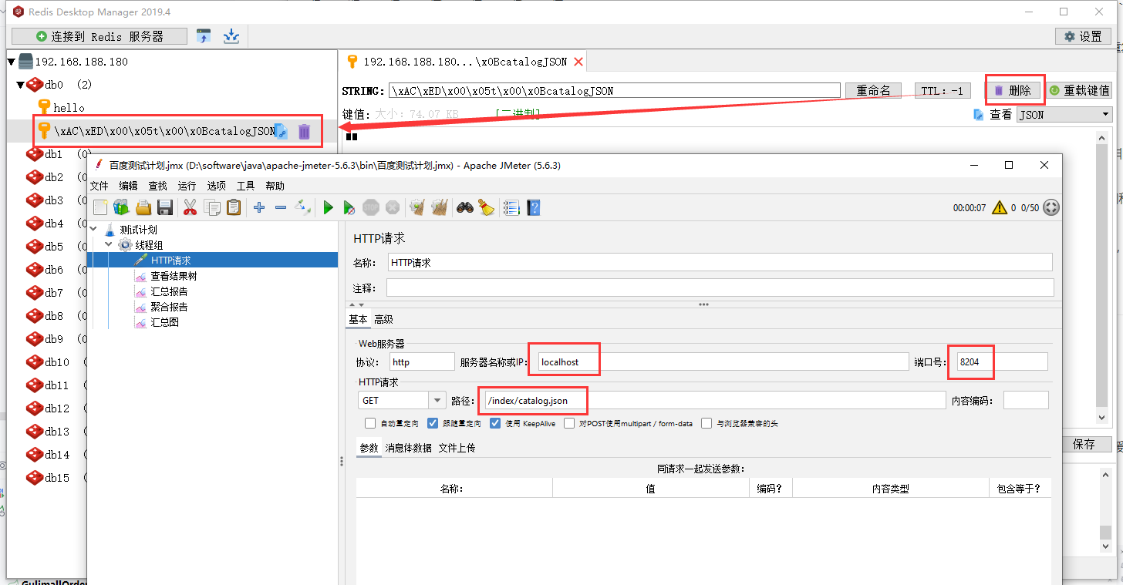Open the 查找 menu in JMeter
This screenshot has height=585, width=1123.
pyautogui.click(x=157, y=186)
